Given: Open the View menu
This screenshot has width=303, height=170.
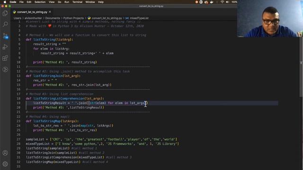Looking at the screenshot, I should tap(52, 2).
